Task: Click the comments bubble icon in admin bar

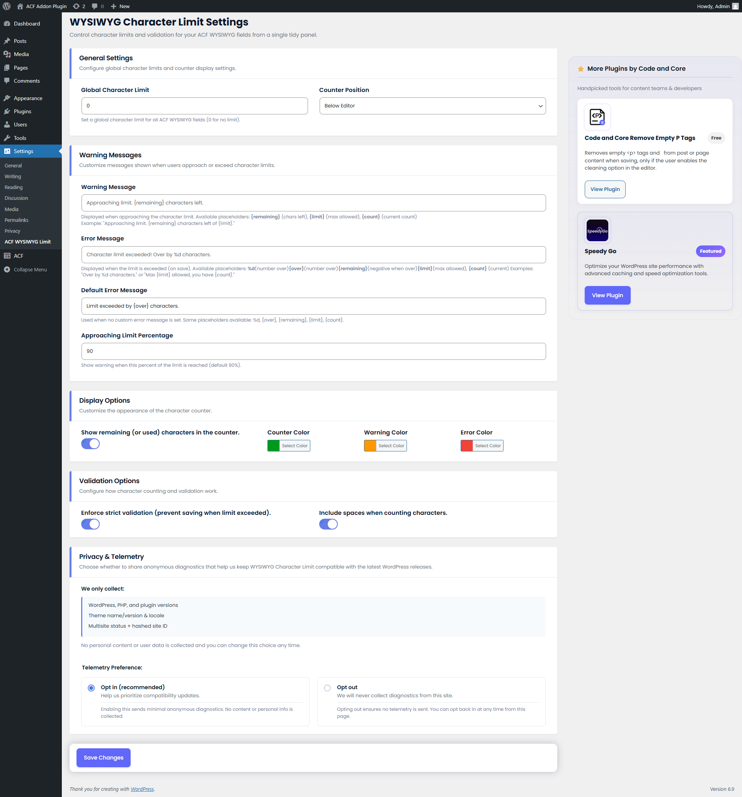Action: coord(95,6)
